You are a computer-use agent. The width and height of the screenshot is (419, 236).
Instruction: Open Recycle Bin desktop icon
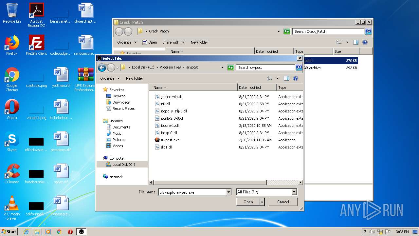click(x=12, y=13)
